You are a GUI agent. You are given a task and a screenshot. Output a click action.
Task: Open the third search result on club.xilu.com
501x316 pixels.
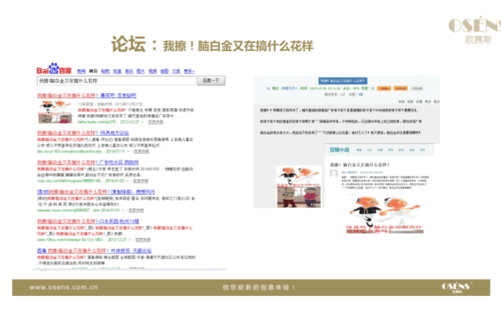click(x=88, y=162)
